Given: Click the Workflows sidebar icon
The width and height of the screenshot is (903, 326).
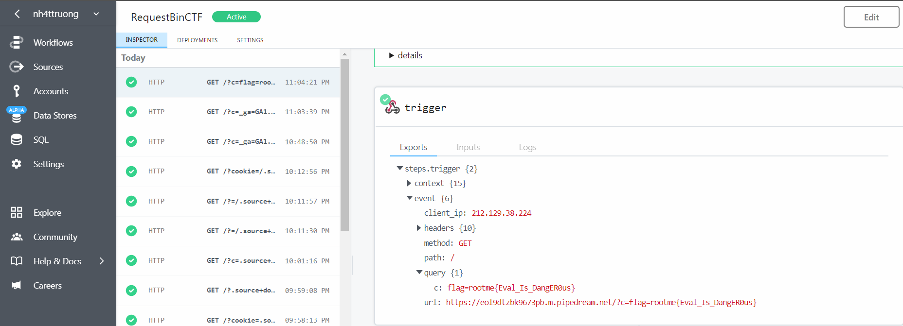Looking at the screenshot, I should click(x=17, y=42).
